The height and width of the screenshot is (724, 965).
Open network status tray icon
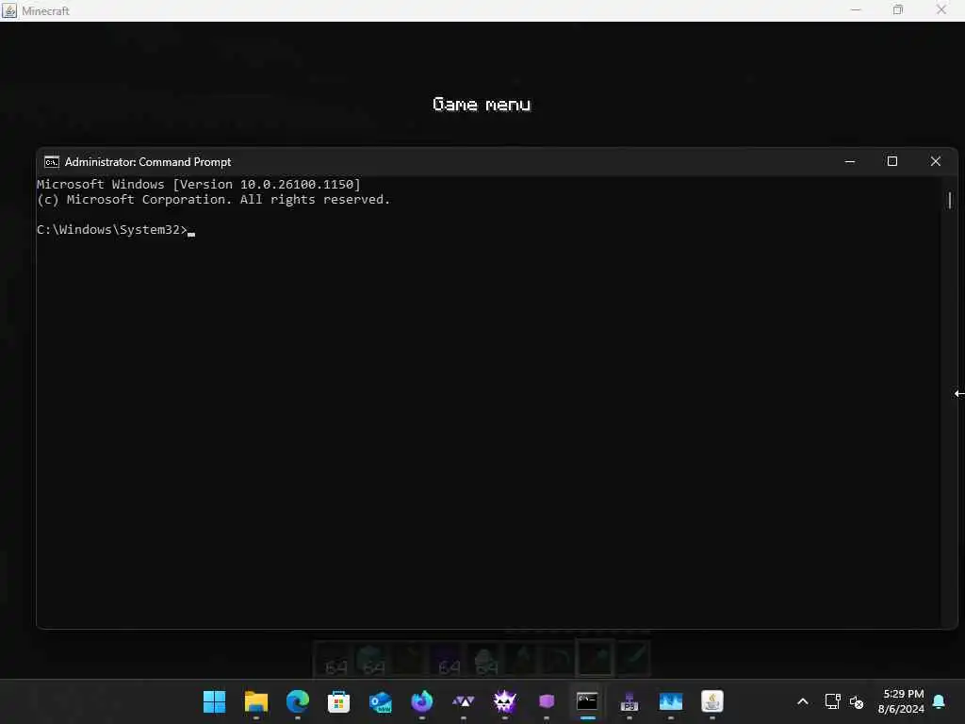point(832,701)
